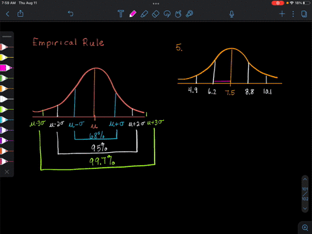Tap the green 'μ+3σ' label
The height and width of the screenshot is (234, 312).
155,123
